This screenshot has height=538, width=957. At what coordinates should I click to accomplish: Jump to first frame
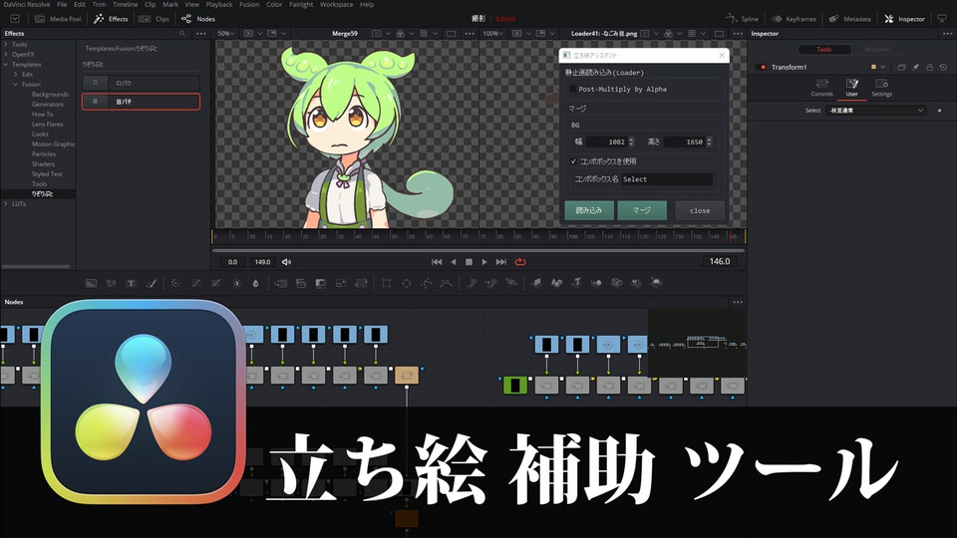tap(437, 262)
